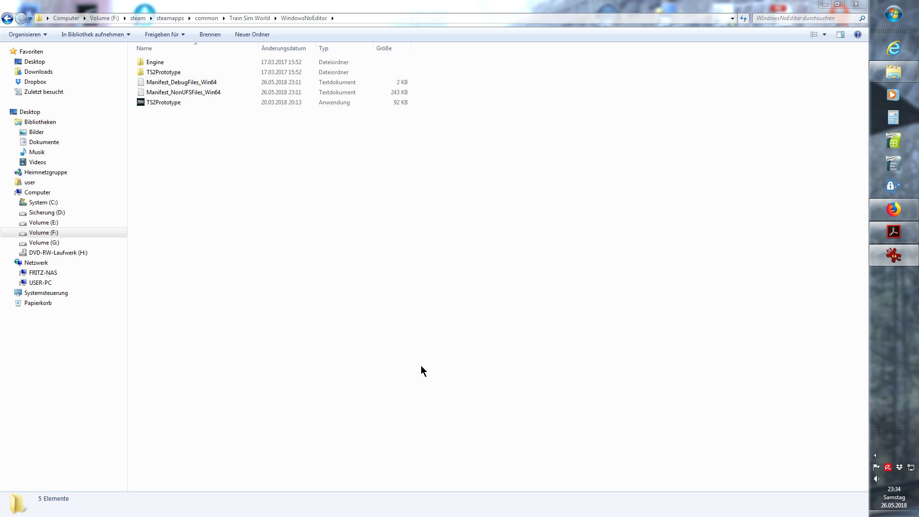This screenshot has height=517, width=919.
Task: Open the Dropbox favorite
Action: pyautogui.click(x=35, y=82)
